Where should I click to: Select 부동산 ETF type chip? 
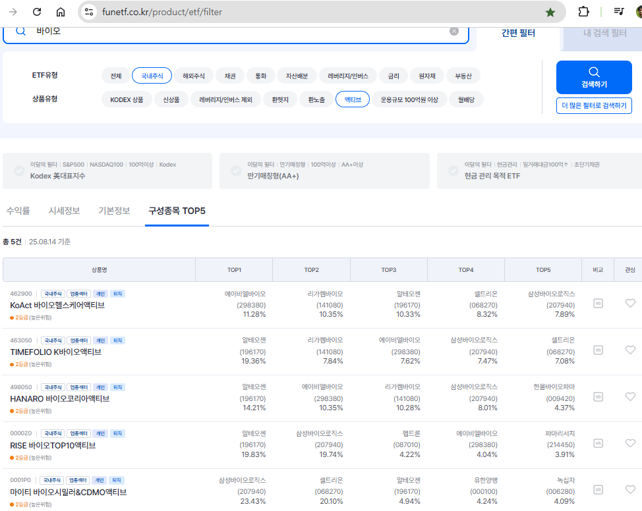click(x=463, y=76)
